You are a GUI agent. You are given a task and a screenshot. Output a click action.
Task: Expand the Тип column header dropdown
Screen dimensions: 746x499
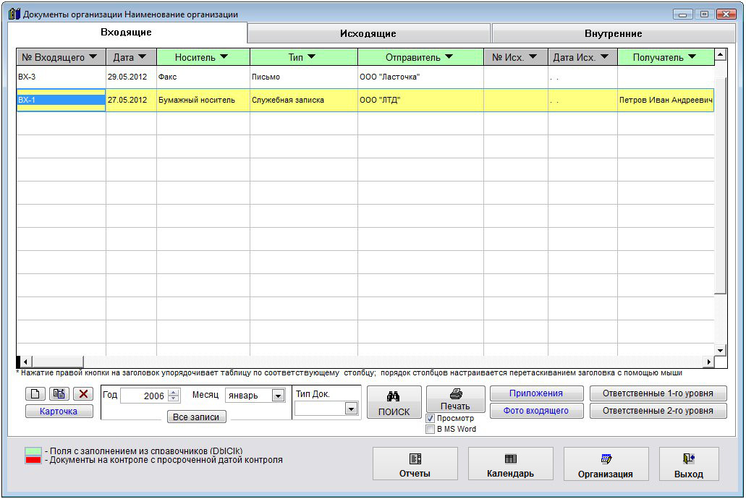[x=312, y=57]
